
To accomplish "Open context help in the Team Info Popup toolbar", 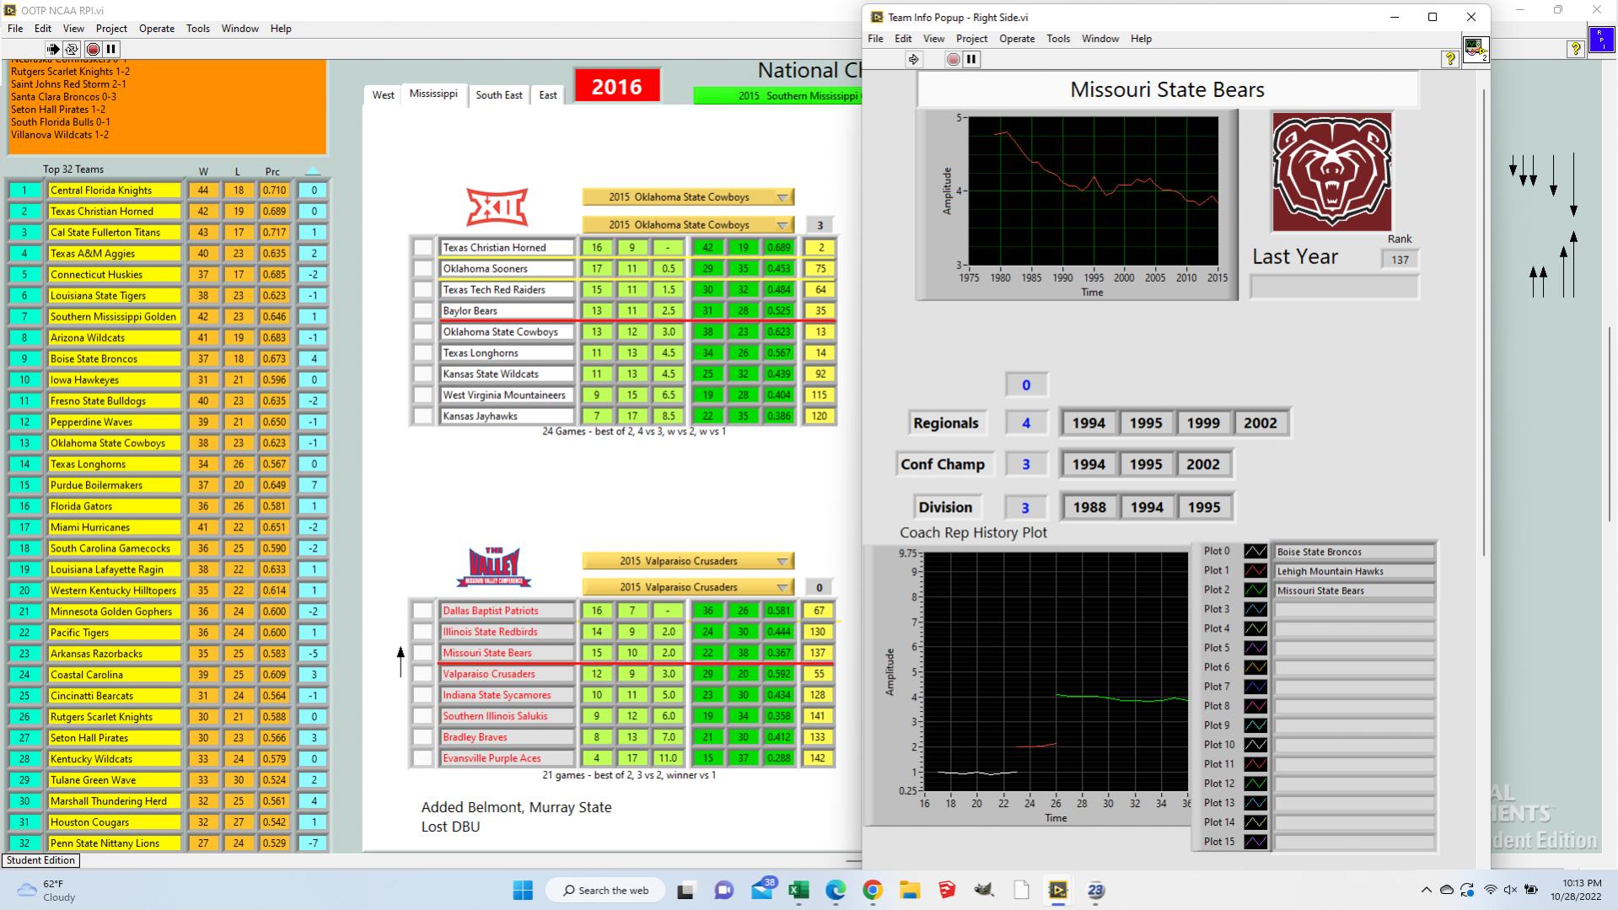I will tap(1449, 59).
